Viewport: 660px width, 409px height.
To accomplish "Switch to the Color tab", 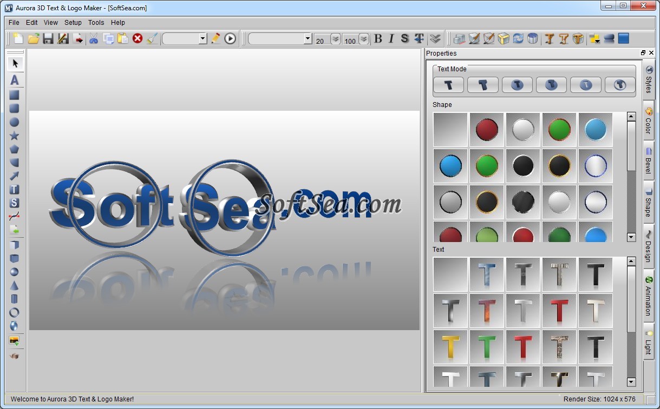I will tap(649, 120).
